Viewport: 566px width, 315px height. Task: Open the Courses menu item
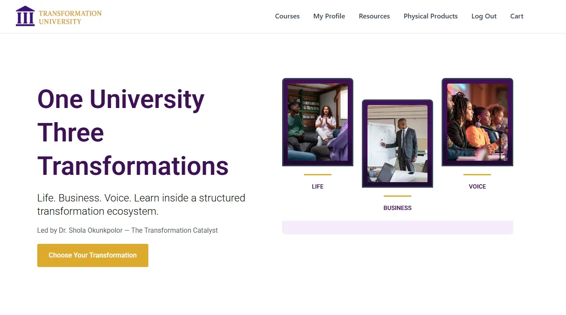tap(287, 16)
